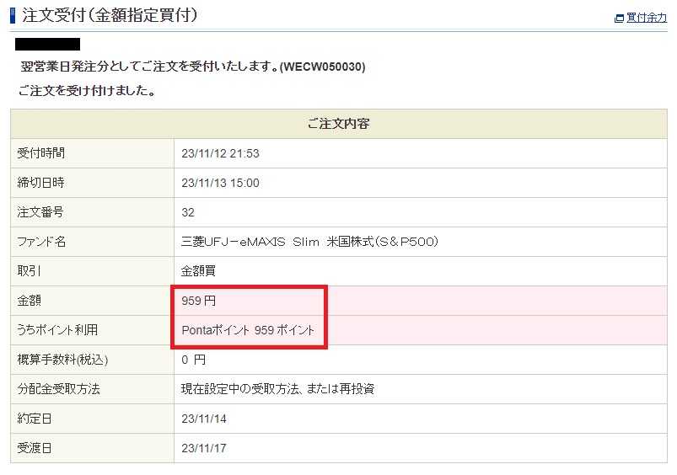677x475 pixels.
Task: Click the 959 円 amount value
Action: pos(199,301)
